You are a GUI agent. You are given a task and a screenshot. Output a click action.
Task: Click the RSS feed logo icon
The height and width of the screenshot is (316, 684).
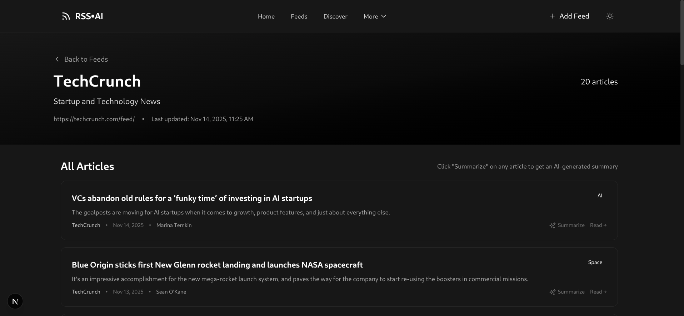click(66, 16)
